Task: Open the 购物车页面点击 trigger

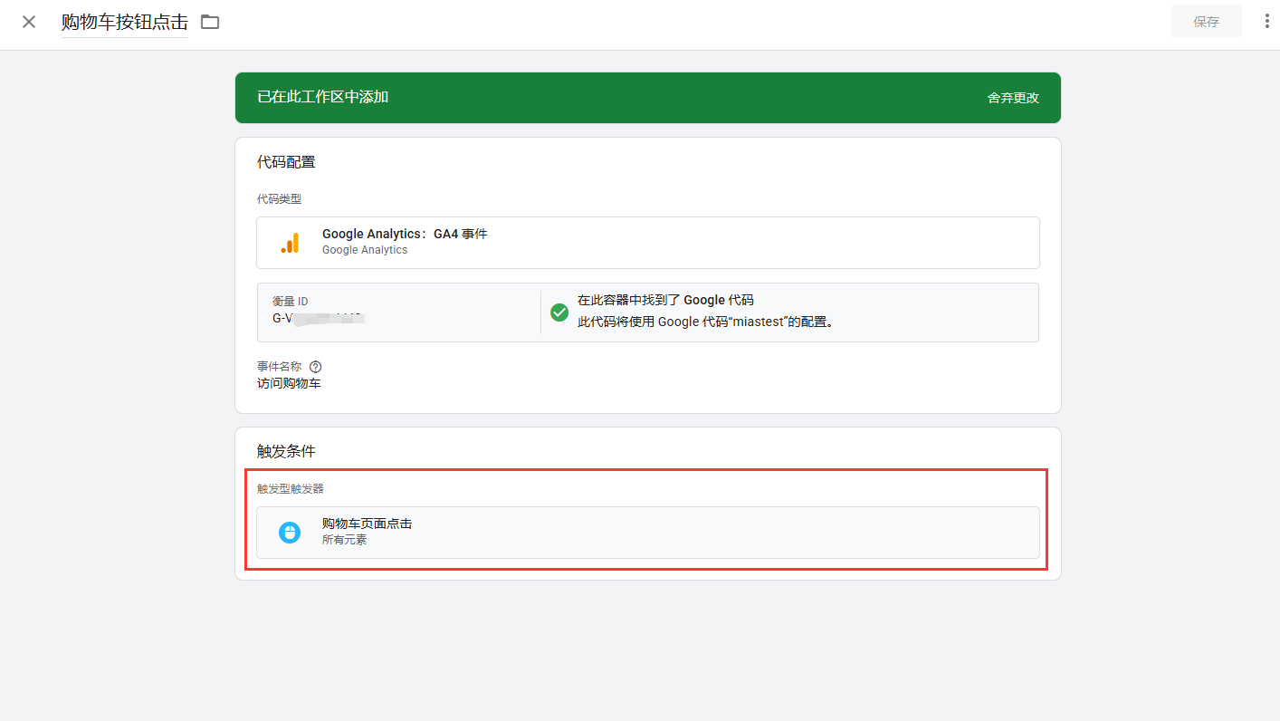Action: (368, 524)
